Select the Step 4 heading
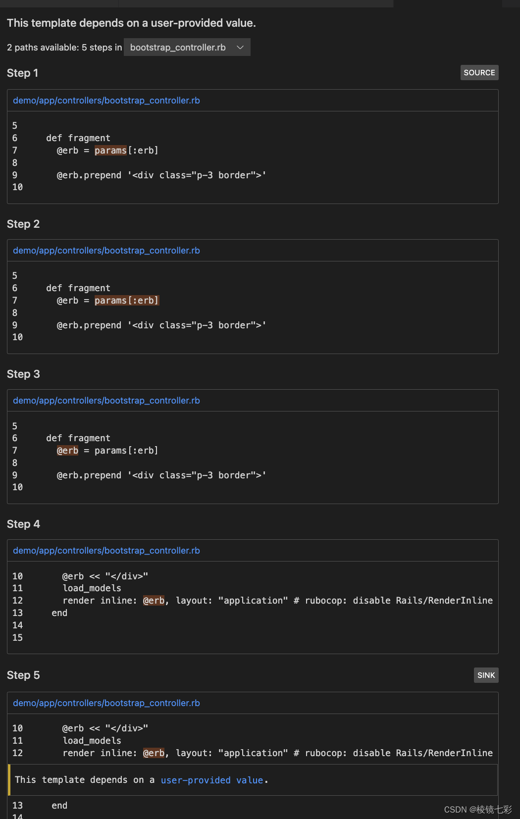The width and height of the screenshot is (520, 819). [23, 524]
